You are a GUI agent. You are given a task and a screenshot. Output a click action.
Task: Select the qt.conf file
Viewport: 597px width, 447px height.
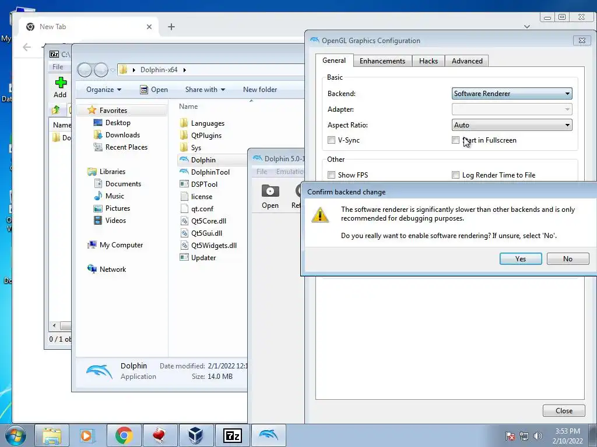tap(202, 209)
